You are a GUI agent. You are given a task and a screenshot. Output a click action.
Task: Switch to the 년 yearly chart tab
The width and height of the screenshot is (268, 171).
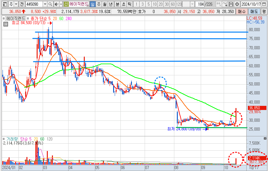tap(111, 4)
